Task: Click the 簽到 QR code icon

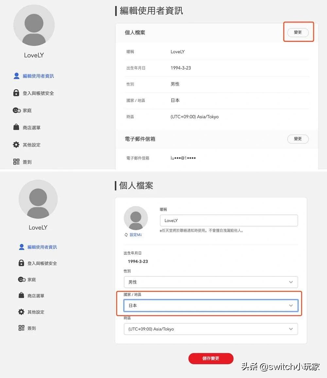Action: [x=16, y=162]
